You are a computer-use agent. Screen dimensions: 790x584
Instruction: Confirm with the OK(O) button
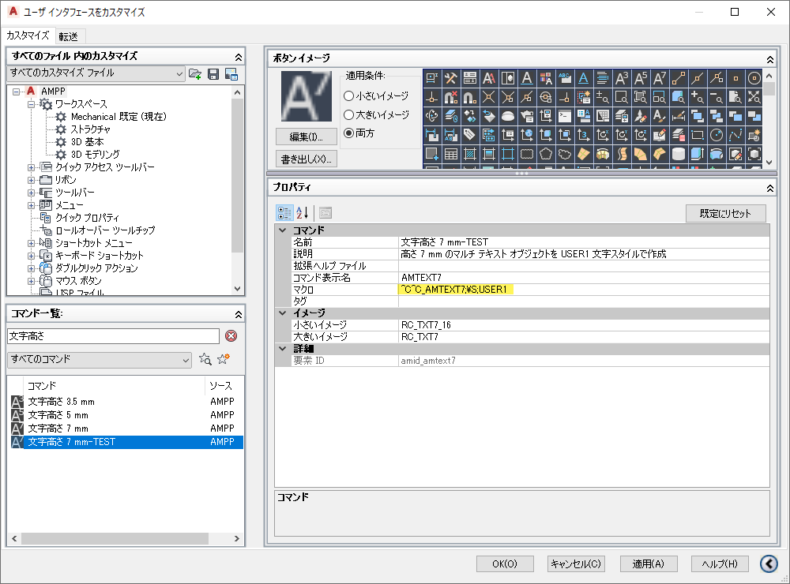click(x=505, y=563)
